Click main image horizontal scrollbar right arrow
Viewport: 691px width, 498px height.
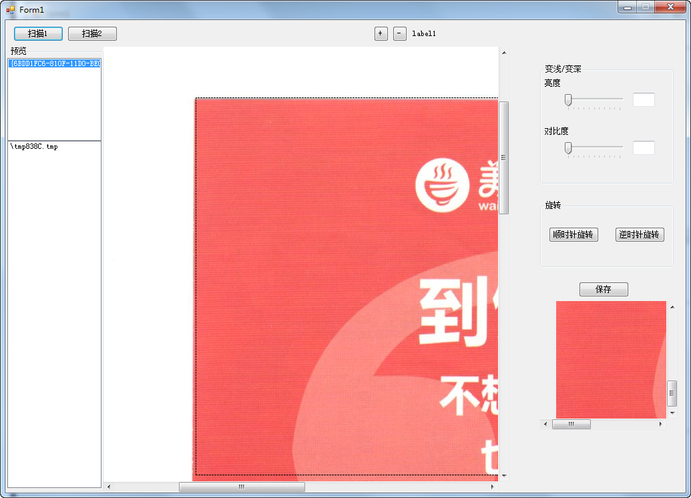coord(492,487)
